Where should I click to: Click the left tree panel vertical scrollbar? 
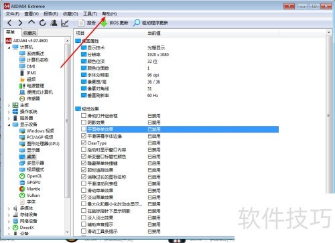pos(67,120)
